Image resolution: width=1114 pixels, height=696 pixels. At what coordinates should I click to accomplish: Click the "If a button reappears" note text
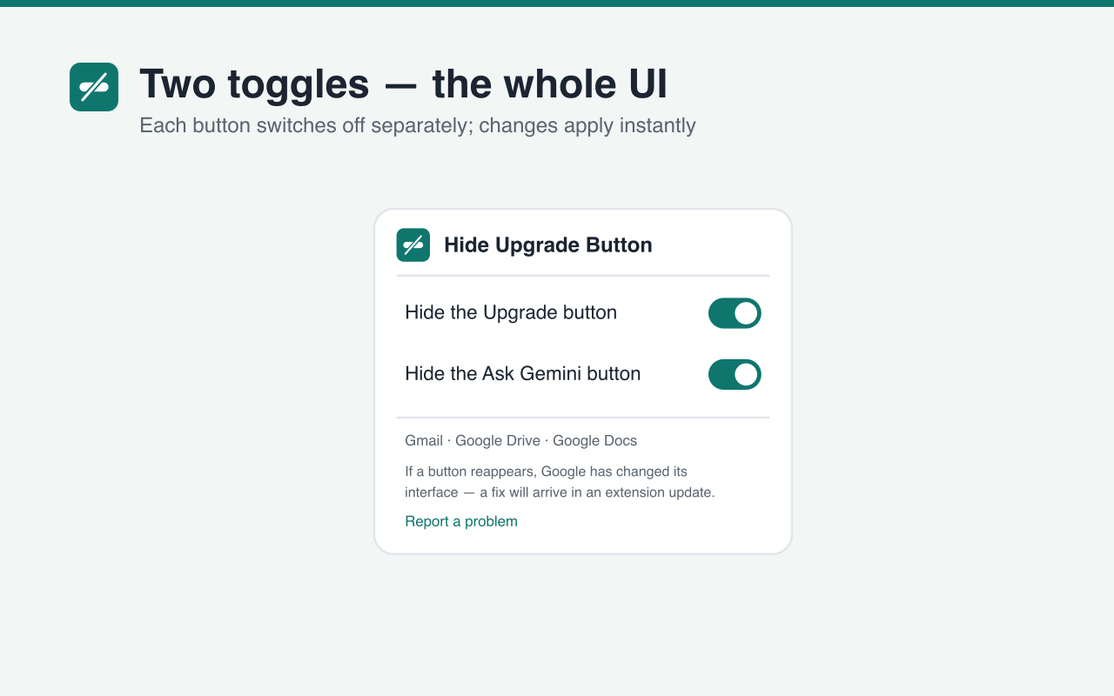(560, 482)
